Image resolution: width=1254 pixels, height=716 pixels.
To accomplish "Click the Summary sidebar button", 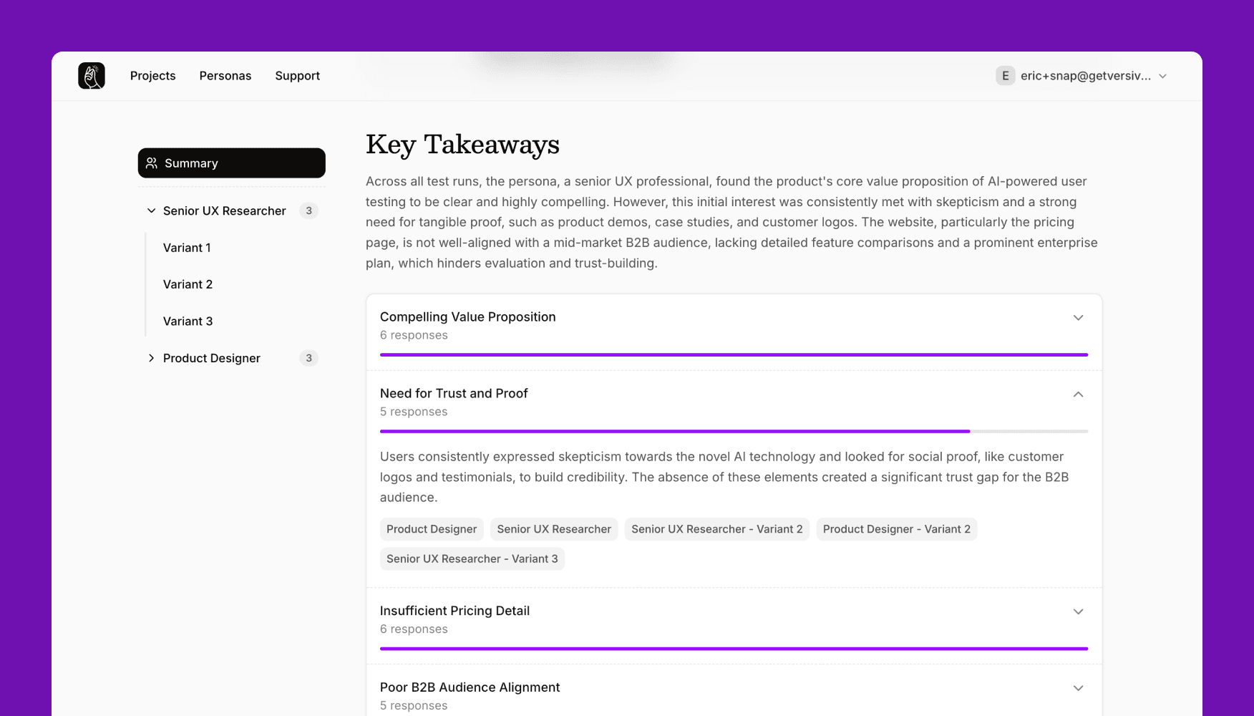I will (x=231, y=163).
